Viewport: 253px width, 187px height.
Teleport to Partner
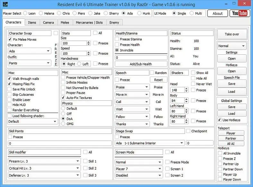pyautogui.click(x=231, y=138)
